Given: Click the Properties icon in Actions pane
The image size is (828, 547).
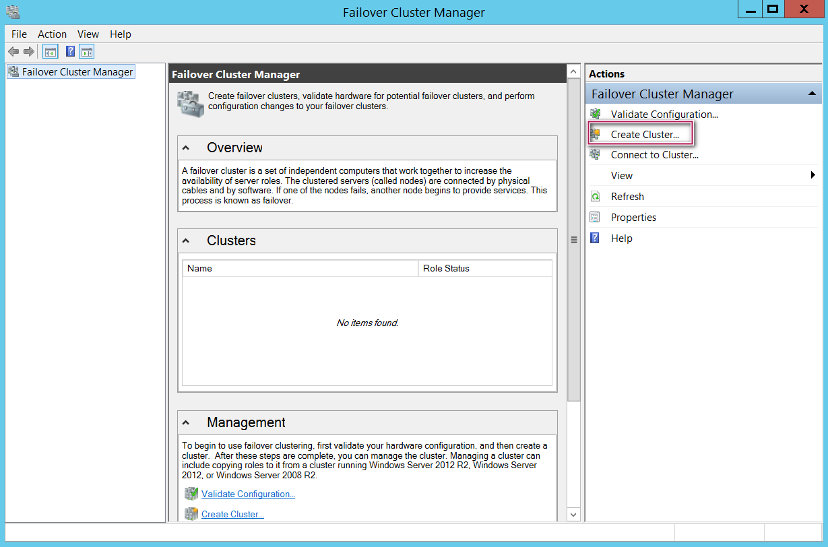Looking at the screenshot, I should pyautogui.click(x=595, y=217).
